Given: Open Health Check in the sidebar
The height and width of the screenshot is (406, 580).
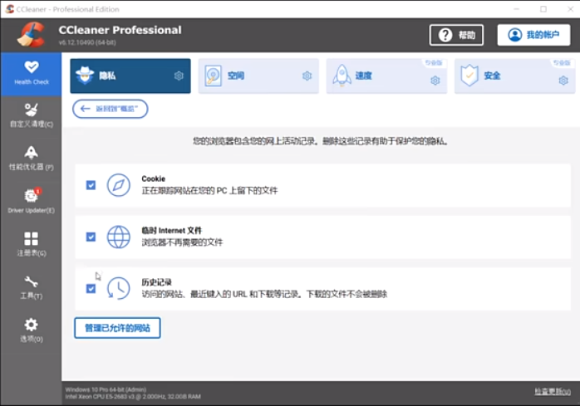Looking at the screenshot, I should tap(31, 73).
